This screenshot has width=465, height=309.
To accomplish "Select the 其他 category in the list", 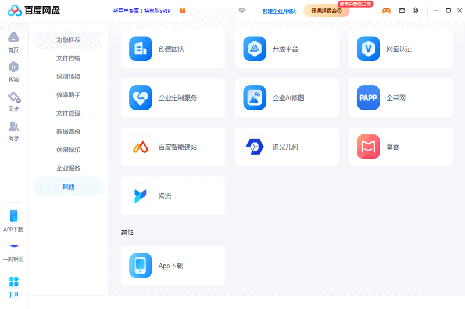I will coord(68,187).
